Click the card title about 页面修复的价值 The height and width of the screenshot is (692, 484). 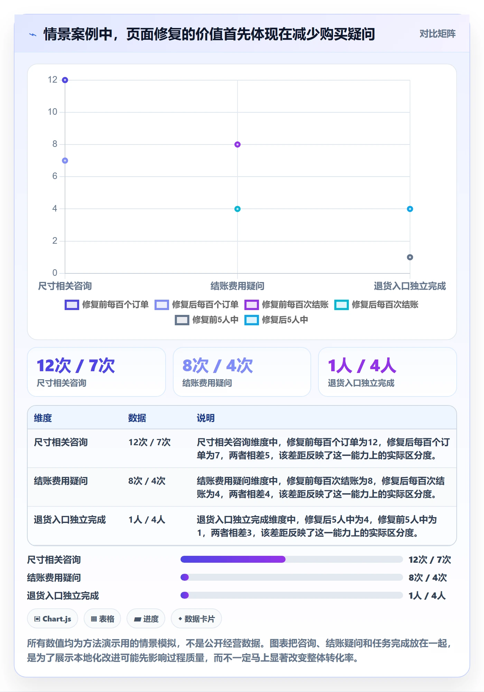click(209, 34)
